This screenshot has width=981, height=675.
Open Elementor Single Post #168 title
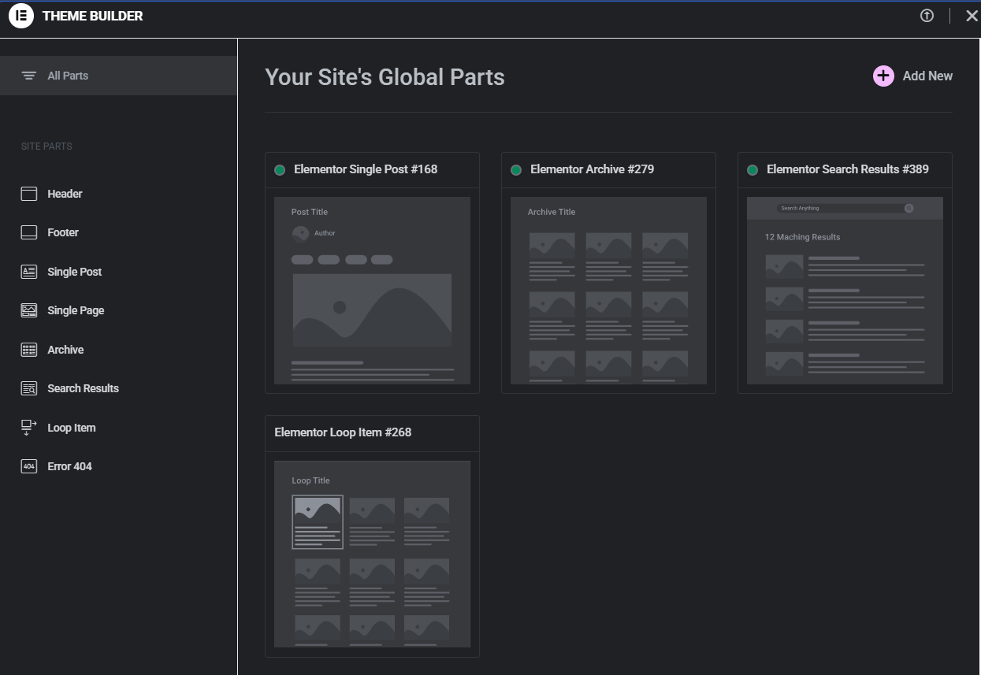coord(366,169)
